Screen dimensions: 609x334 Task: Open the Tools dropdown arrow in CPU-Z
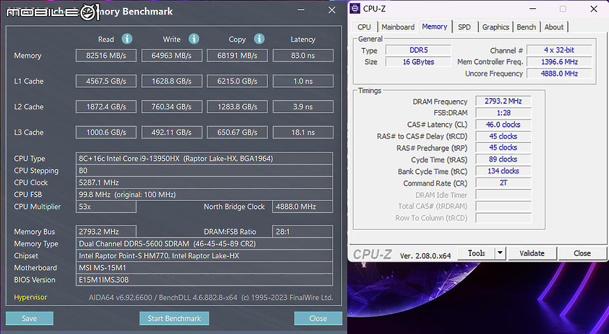pyautogui.click(x=500, y=253)
